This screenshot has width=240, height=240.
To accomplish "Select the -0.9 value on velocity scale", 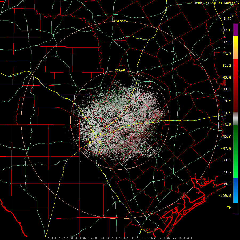I will [x=227, y=113].
